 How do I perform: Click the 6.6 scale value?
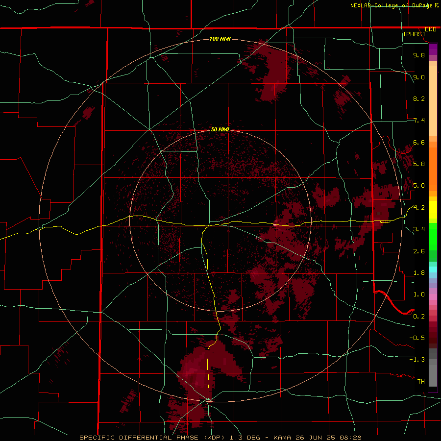[x=419, y=142]
